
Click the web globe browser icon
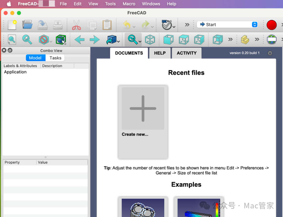click(x=272, y=39)
